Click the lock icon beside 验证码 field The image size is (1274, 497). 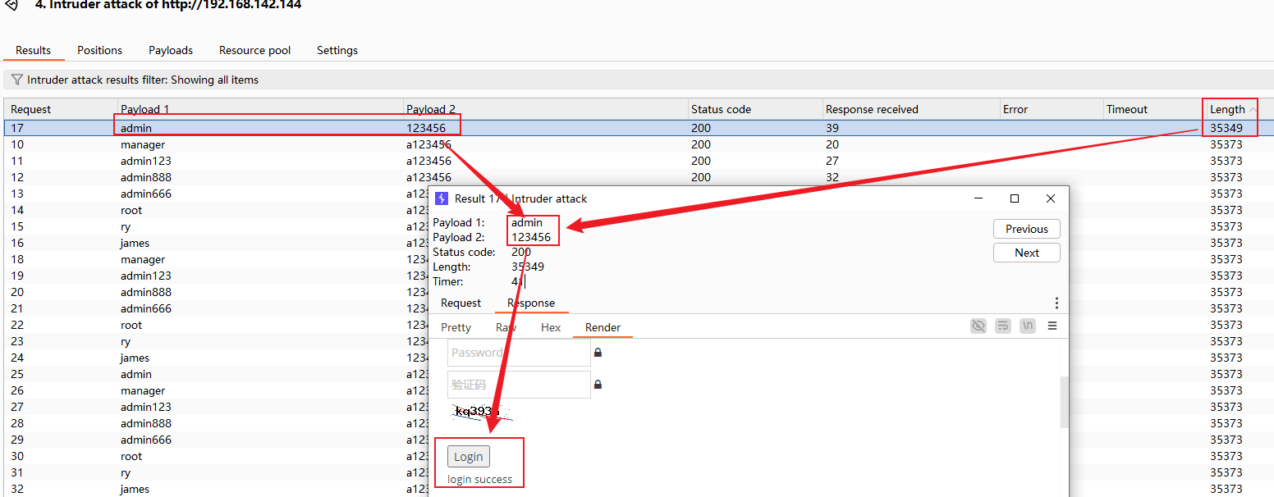pyautogui.click(x=598, y=385)
